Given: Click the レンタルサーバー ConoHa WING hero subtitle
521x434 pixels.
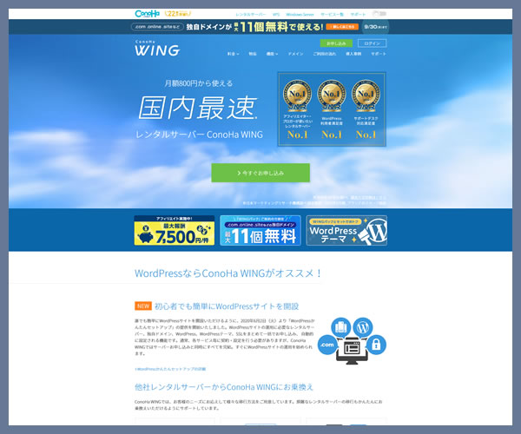Looking at the screenshot, I should (199, 135).
